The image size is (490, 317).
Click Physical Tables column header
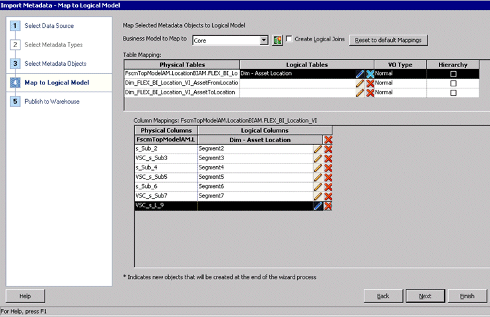point(182,64)
